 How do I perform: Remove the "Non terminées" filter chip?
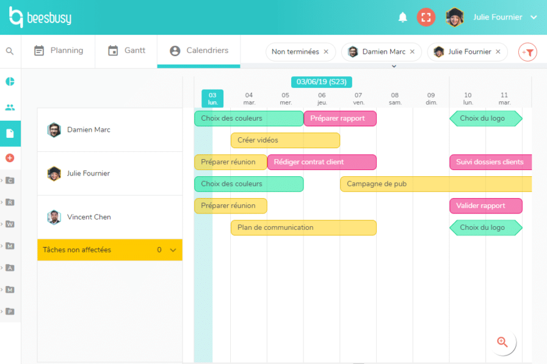pyautogui.click(x=325, y=52)
